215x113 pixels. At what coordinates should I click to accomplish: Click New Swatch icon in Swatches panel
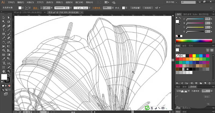(205, 83)
